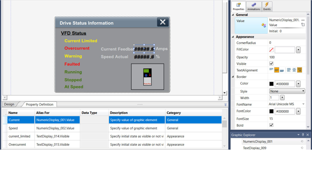312x196 pixels.
Task: Enable bottom-right justified text alignment
Action: point(299,70)
